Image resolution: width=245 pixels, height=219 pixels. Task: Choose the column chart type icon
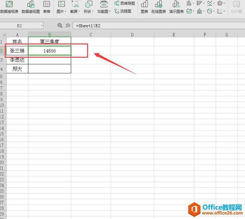(189, 3)
